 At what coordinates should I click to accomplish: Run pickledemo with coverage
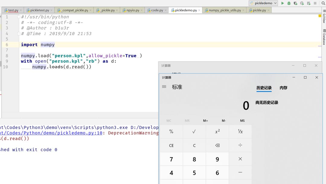click(x=295, y=3)
